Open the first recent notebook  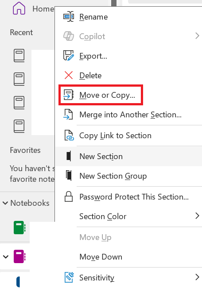click(x=19, y=56)
